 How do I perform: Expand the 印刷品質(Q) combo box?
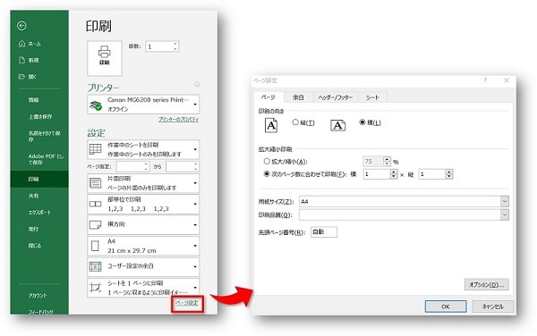pyautogui.click(x=505, y=214)
